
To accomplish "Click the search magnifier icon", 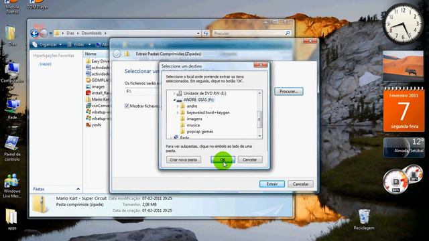I will (x=288, y=33).
